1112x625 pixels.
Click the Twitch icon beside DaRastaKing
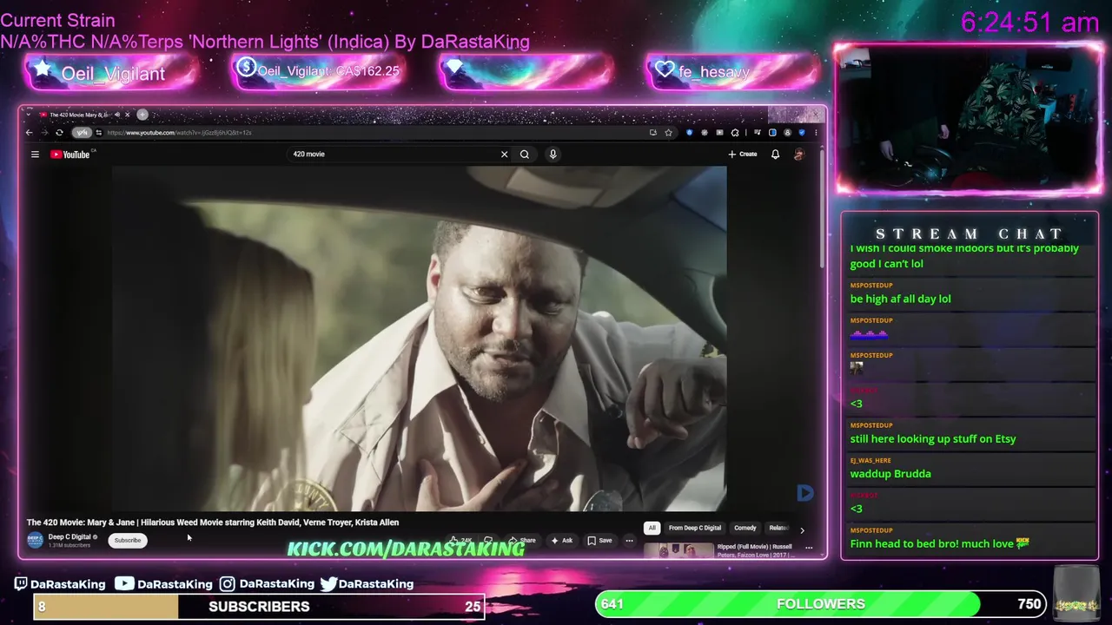pyautogui.click(x=21, y=584)
